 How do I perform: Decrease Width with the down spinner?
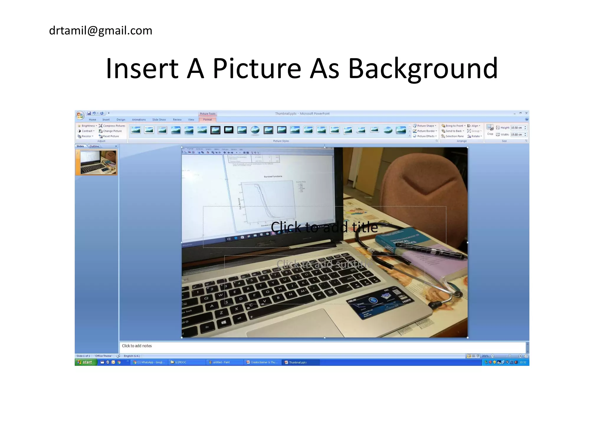(525, 136)
